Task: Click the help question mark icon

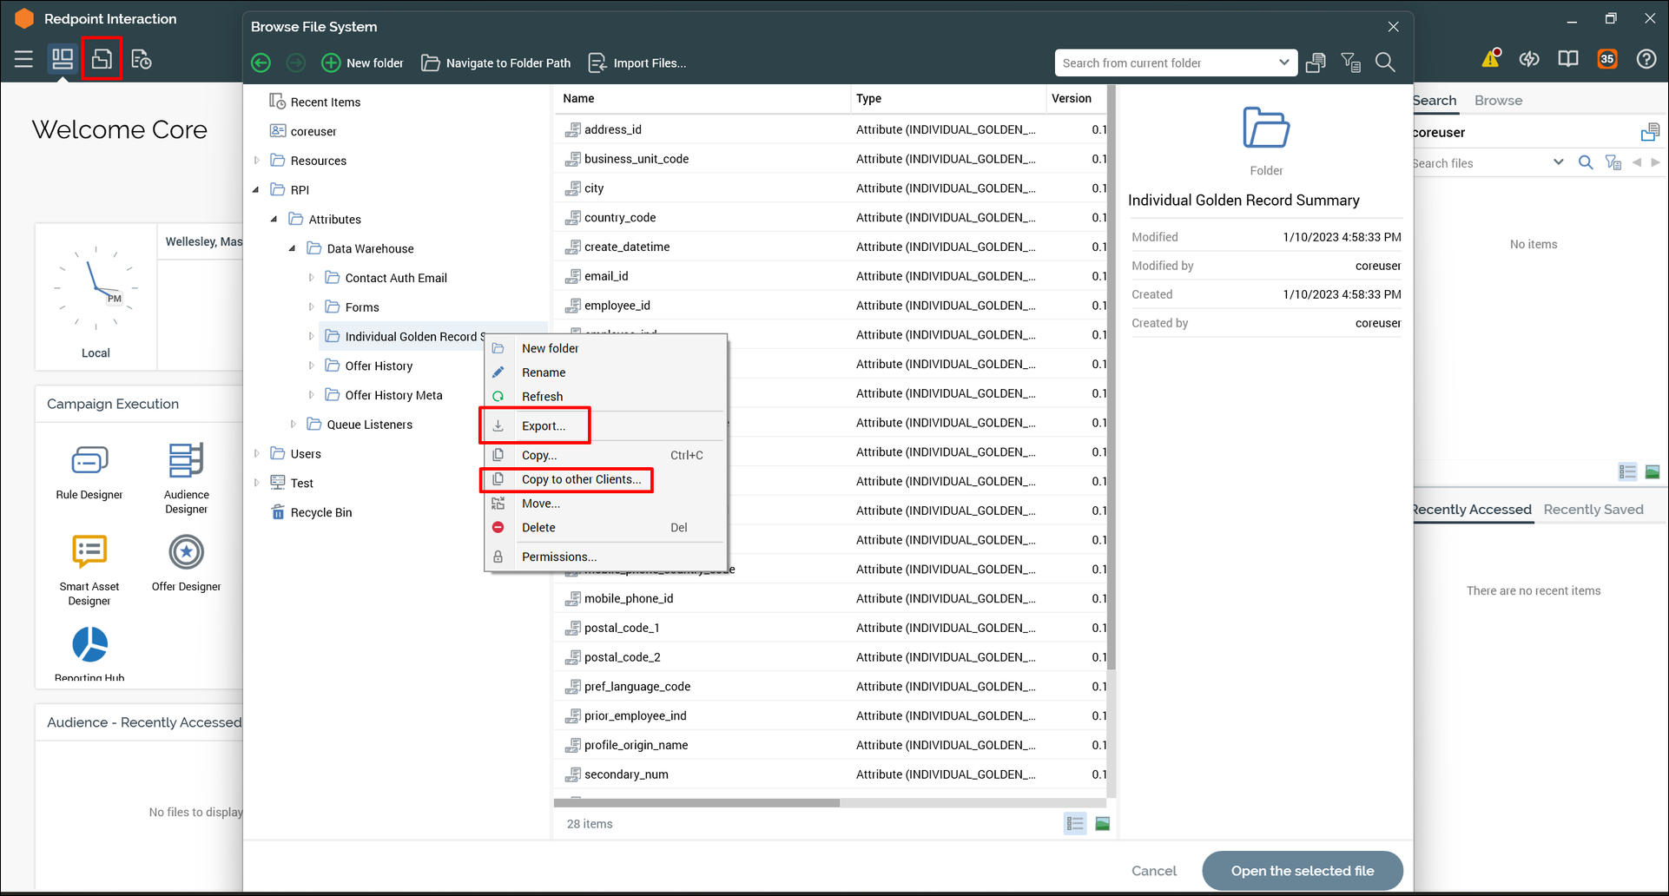Action: [x=1646, y=59]
